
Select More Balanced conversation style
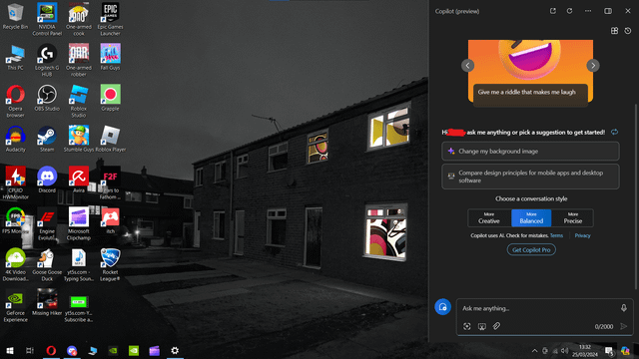(x=531, y=218)
